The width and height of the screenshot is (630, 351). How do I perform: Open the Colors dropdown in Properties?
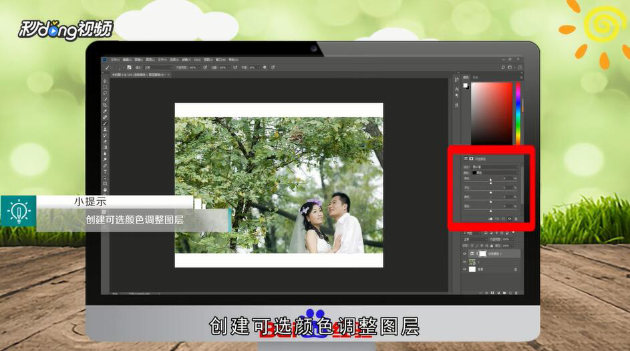pyautogui.click(x=495, y=173)
